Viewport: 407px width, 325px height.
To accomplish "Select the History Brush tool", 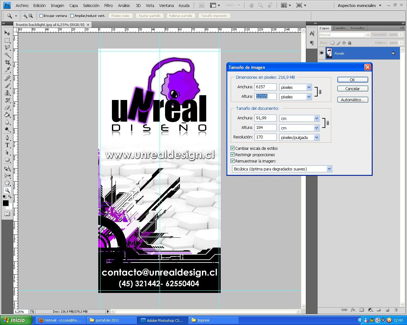I will coord(7,100).
